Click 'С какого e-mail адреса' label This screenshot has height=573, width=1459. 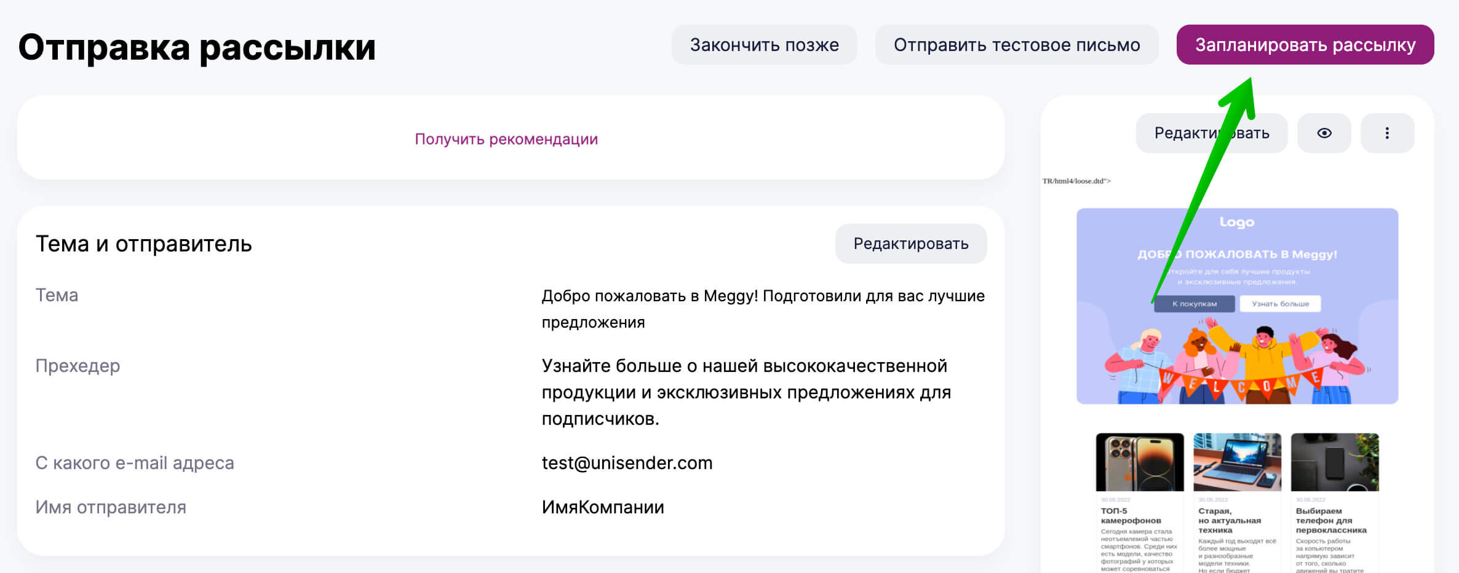pos(135,463)
